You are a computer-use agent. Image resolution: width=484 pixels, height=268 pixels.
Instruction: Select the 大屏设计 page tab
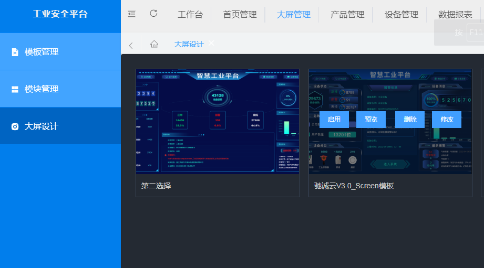click(189, 45)
